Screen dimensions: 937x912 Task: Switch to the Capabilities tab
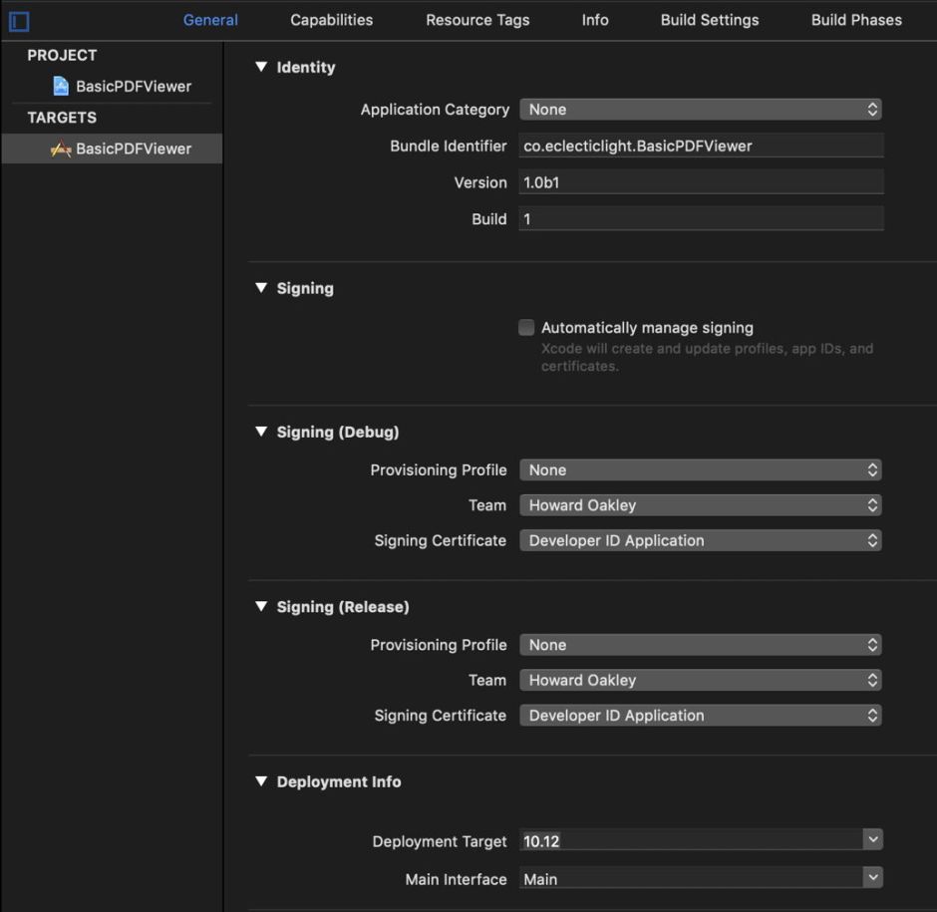tap(331, 20)
